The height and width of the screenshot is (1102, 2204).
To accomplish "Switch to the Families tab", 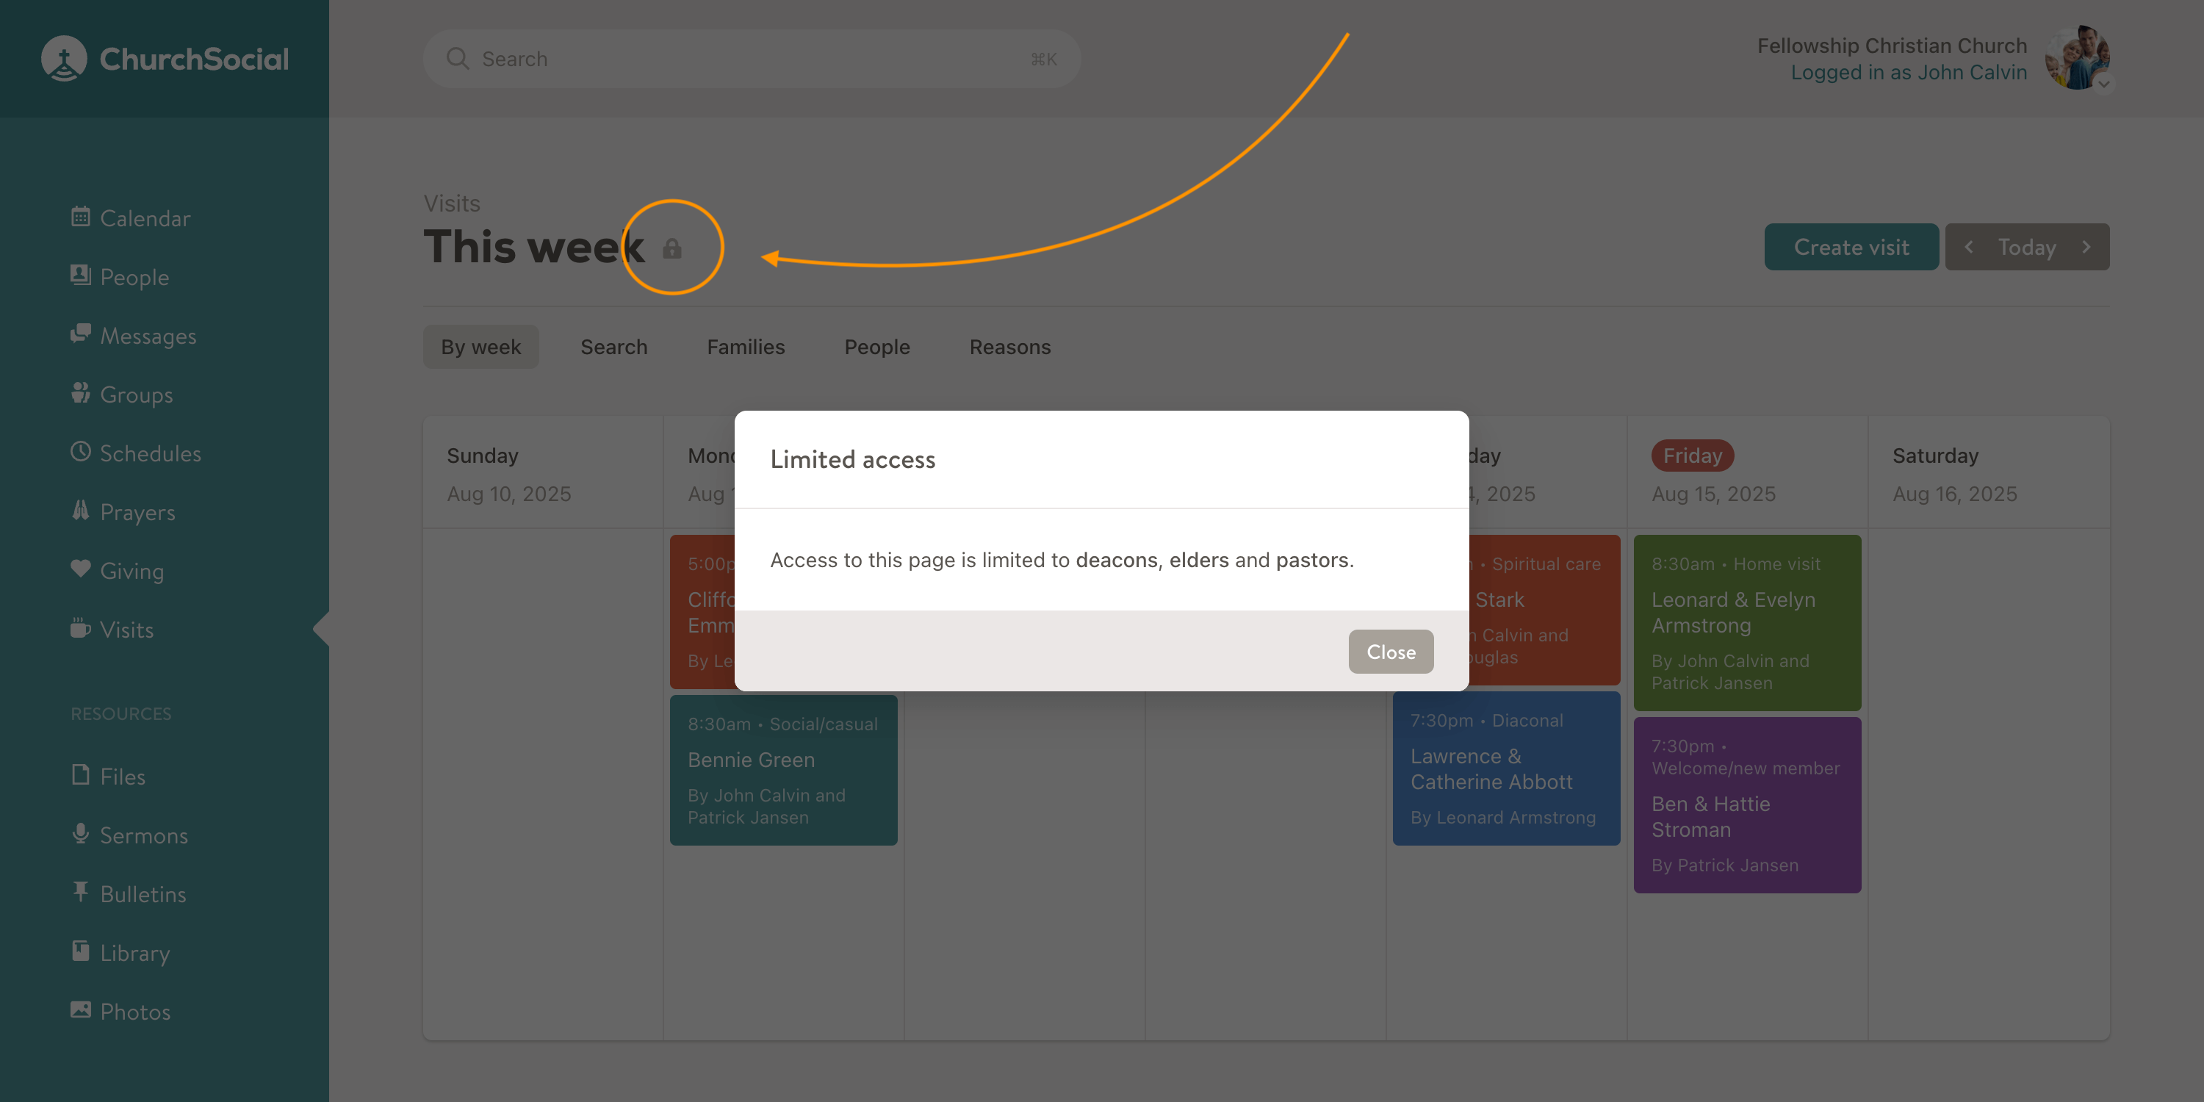I will (x=745, y=347).
